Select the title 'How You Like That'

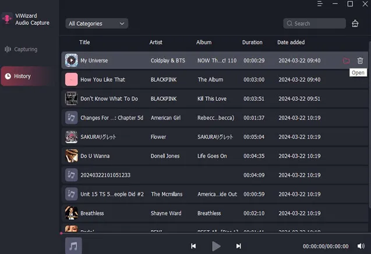103,80
